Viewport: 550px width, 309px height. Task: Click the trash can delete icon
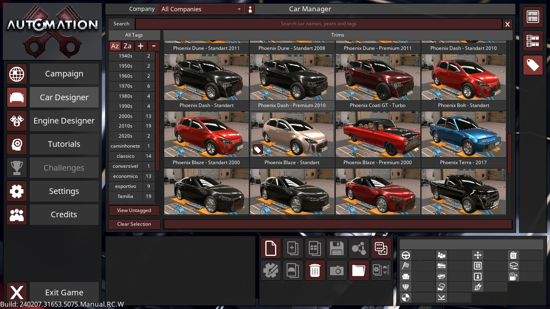314,270
